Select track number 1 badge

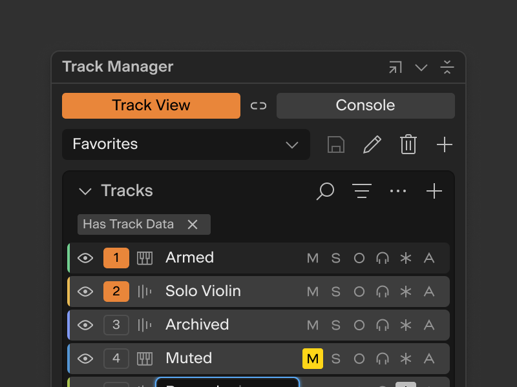pyautogui.click(x=116, y=258)
